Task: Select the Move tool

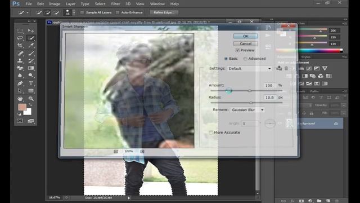Action: coord(31,30)
